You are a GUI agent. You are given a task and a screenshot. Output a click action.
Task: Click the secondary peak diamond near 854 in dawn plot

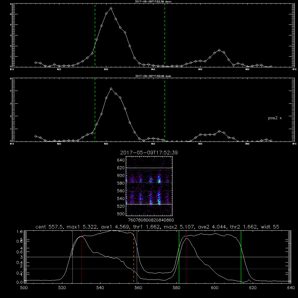pos(219,50)
